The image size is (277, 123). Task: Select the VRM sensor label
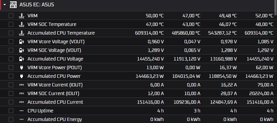pyautogui.click(x=33, y=16)
